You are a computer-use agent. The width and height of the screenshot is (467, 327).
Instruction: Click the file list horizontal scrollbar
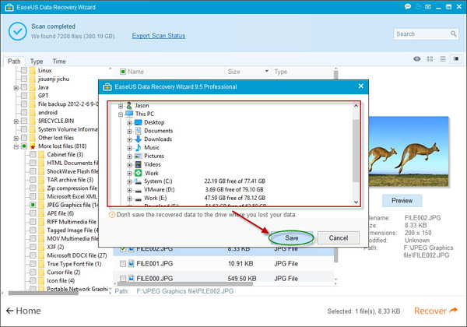184,284
